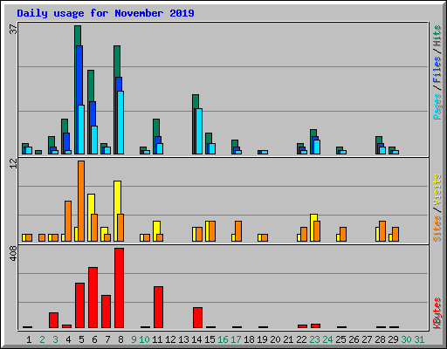
Task: Select the red KBytes bar for day 6
Action: click(93, 298)
